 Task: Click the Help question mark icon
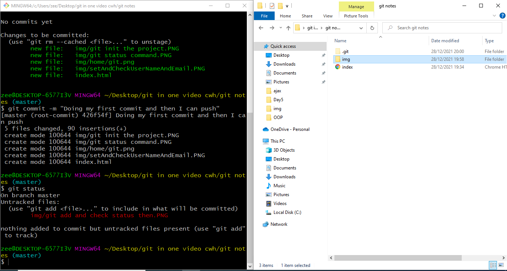pyautogui.click(x=502, y=16)
